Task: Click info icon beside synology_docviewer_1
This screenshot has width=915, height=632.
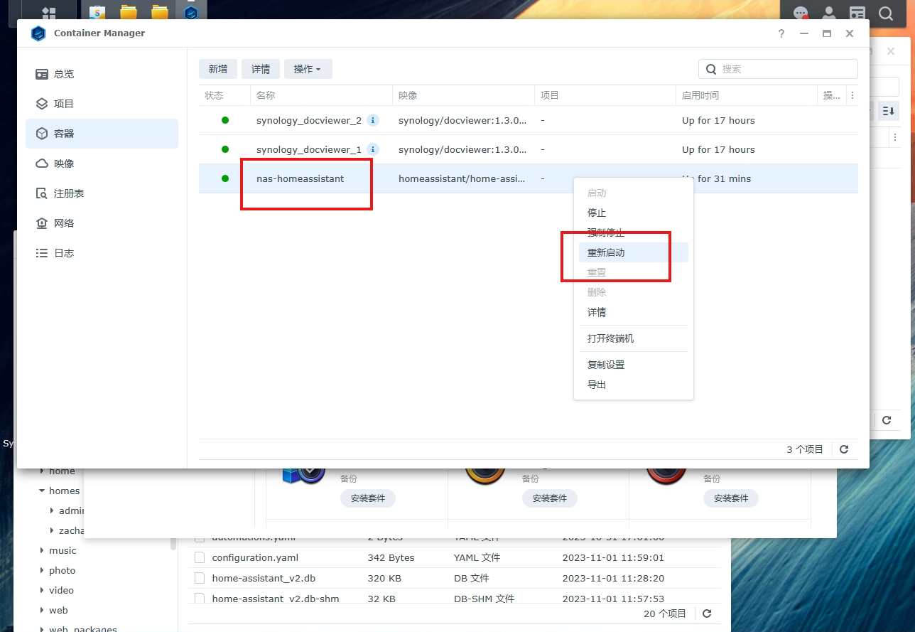Action: (x=373, y=149)
